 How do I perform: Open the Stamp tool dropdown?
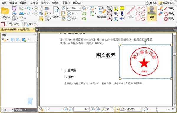[152, 19]
